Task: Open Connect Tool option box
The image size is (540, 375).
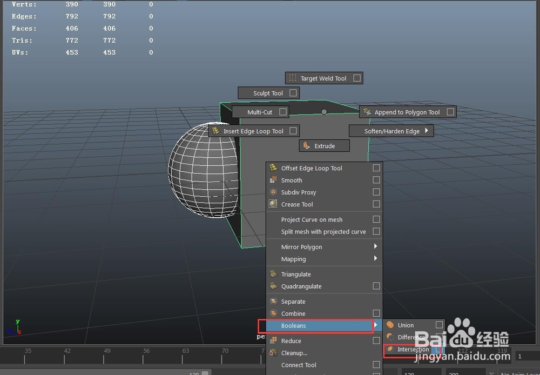Action: 376,365
